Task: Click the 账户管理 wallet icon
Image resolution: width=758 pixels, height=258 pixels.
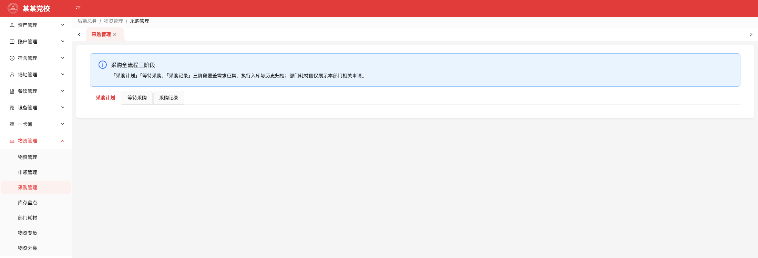Action: 12,42
